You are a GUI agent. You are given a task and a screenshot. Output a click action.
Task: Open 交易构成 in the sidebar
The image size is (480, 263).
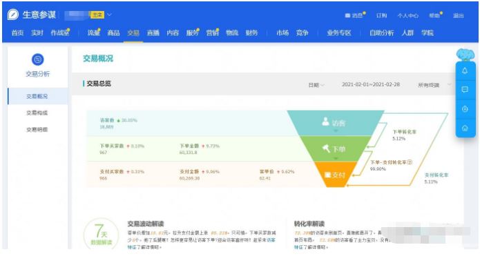(37, 113)
